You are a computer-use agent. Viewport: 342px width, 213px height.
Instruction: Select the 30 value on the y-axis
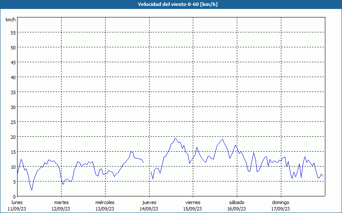tap(13, 107)
